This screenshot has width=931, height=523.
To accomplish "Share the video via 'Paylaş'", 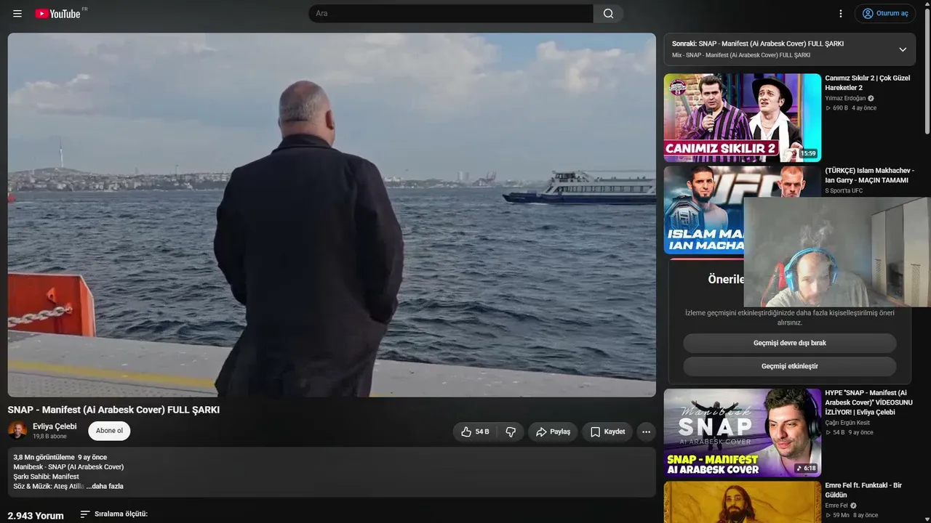I will pos(553,431).
